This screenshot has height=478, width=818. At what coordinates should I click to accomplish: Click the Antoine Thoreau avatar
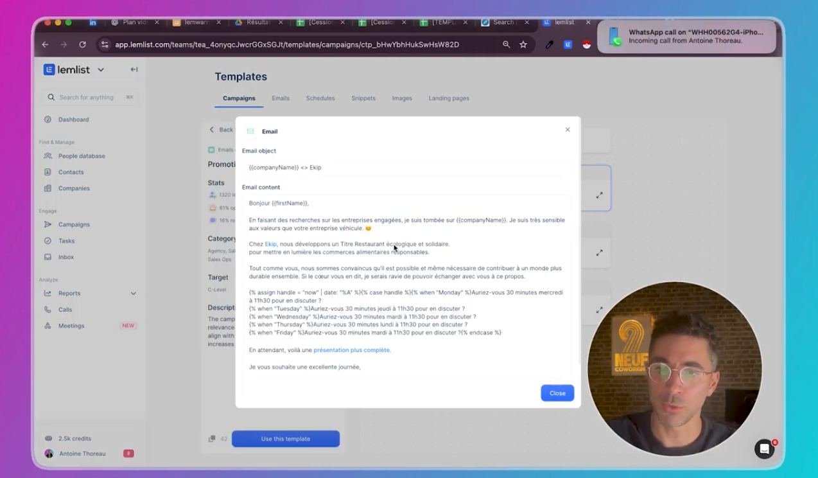click(x=49, y=454)
